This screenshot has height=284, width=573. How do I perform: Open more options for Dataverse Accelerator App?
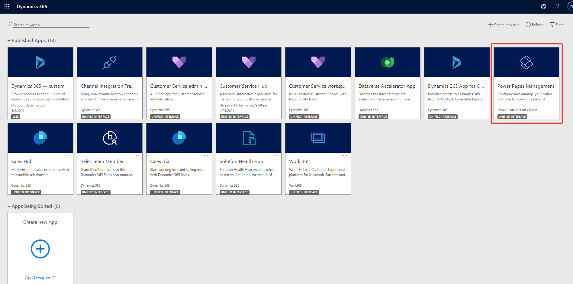pyautogui.click(x=414, y=80)
